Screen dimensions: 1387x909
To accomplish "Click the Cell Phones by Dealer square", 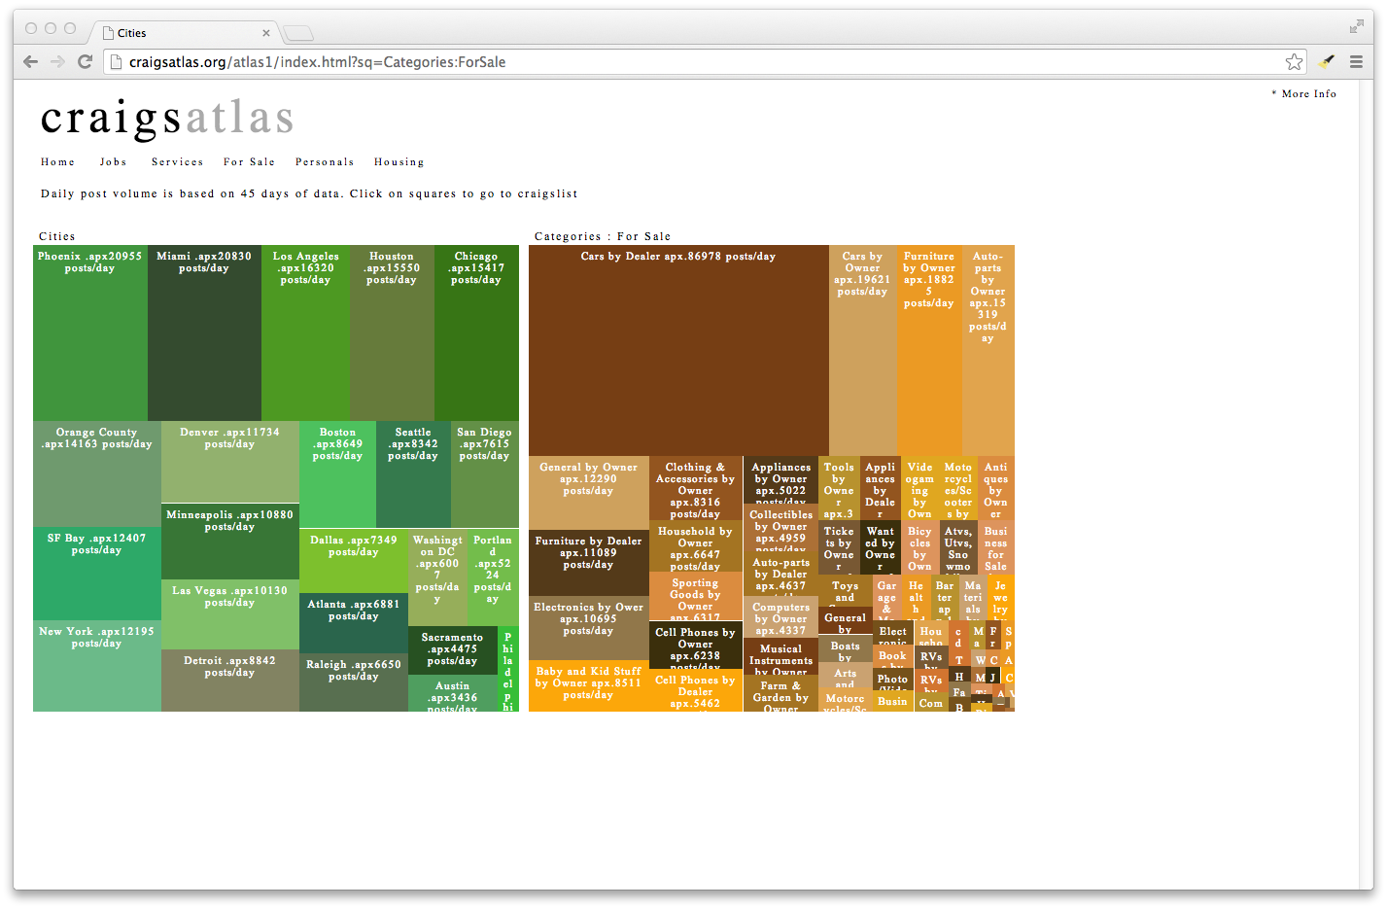I will (696, 690).
